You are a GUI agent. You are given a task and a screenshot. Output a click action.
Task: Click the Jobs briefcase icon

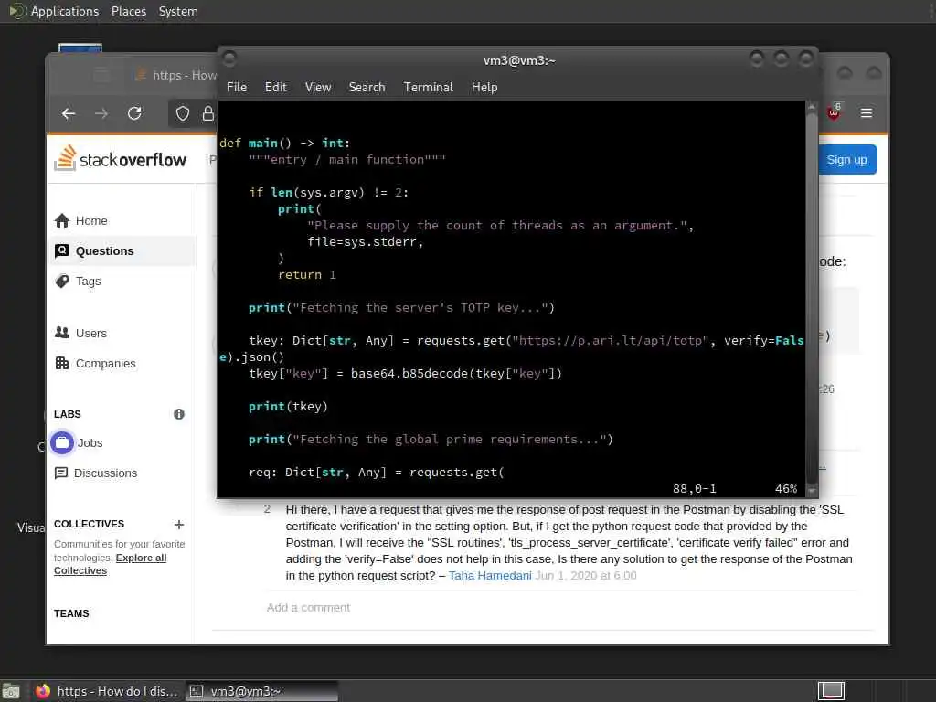[x=62, y=443]
